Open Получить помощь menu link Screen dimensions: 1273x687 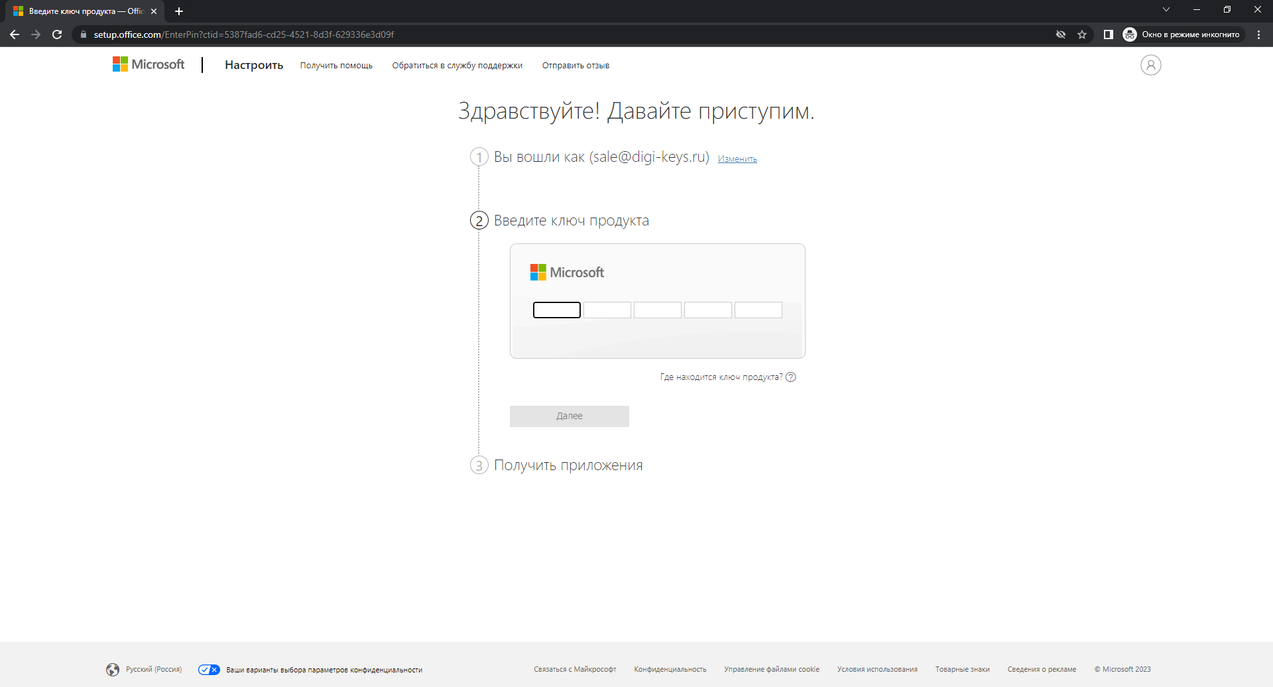336,66
